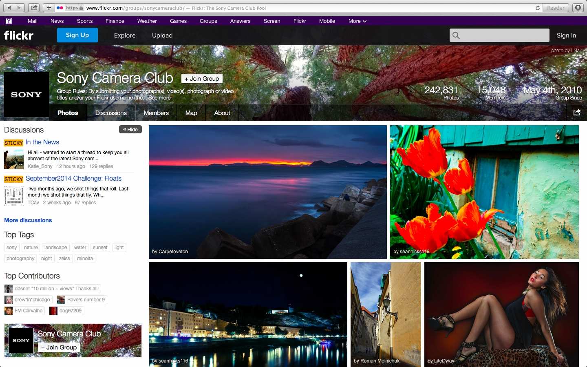The width and height of the screenshot is (587, 367).
Task: Open Yahoo Mobile menu item
Action: (x=327, y=21)
